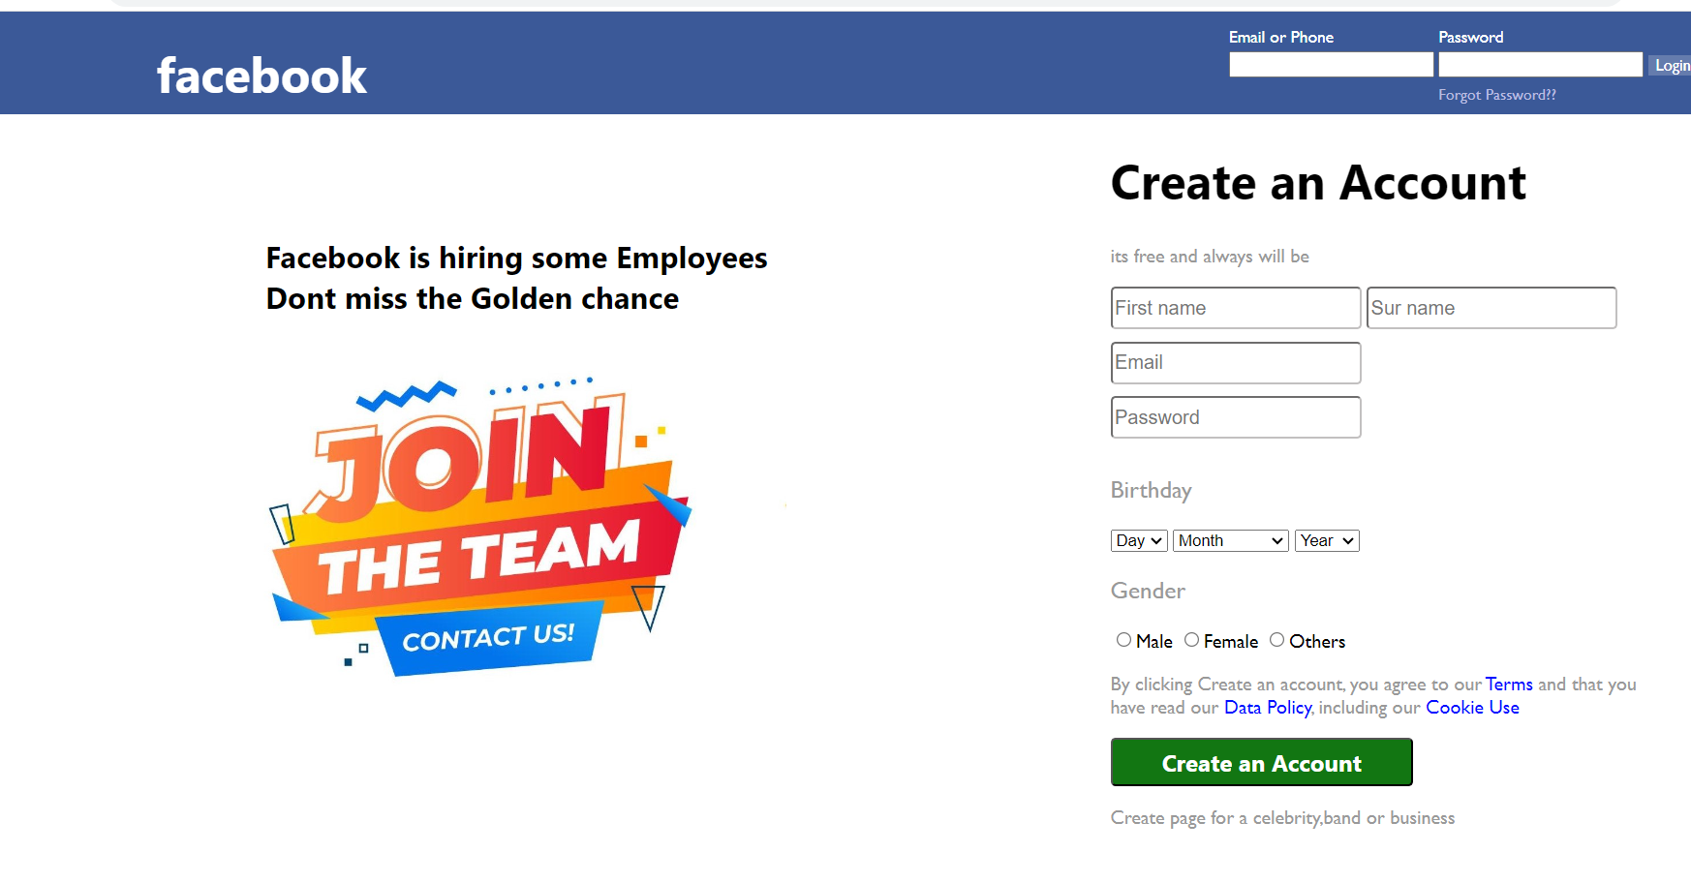Click the facebook logo in header

tap(261, 76)
